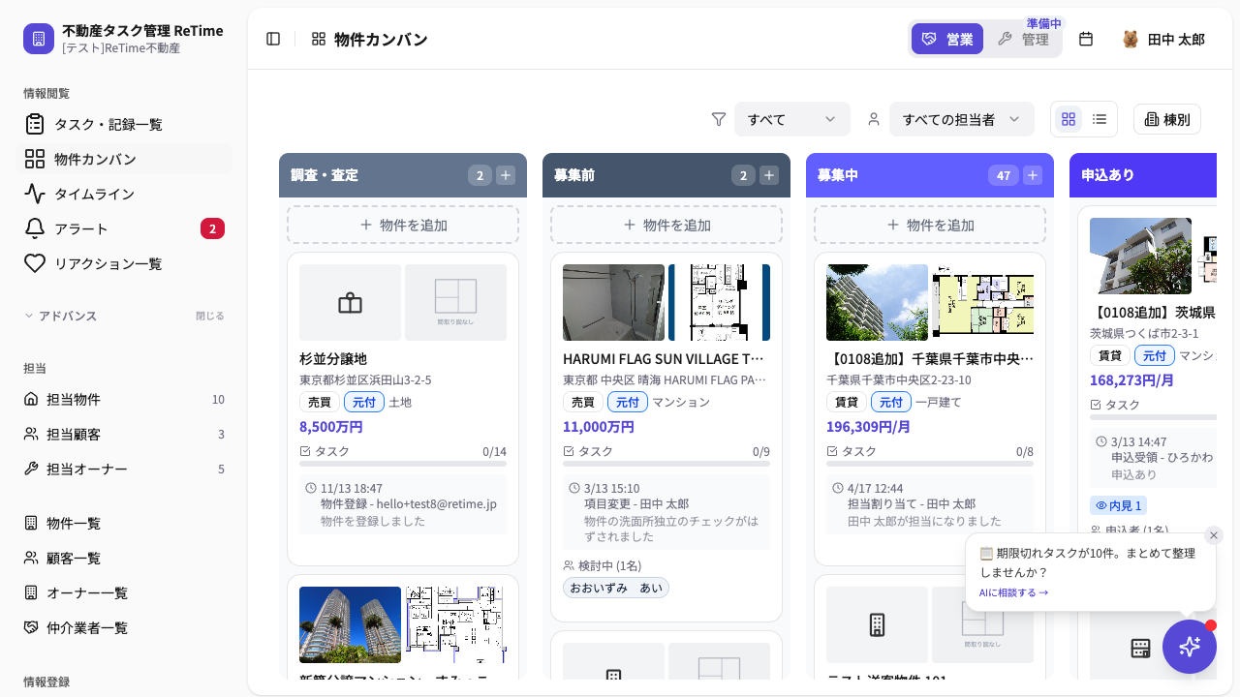Viewport: 1240px width, 697px height.
Task: Click 元付 tag on 杉並分譲地 card
Action: 364,402
